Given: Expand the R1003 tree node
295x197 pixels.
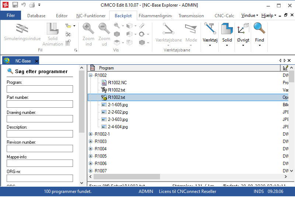Looking at the screenshot, I should (x=91, y=142).
